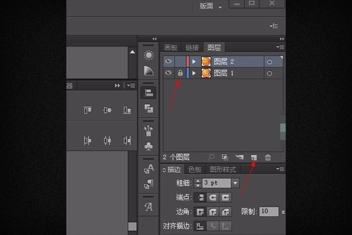The width and height of the screenshot is (352, 235).
Task: Hide 图层 2 using its eye icon
Action: coord(168,61)
